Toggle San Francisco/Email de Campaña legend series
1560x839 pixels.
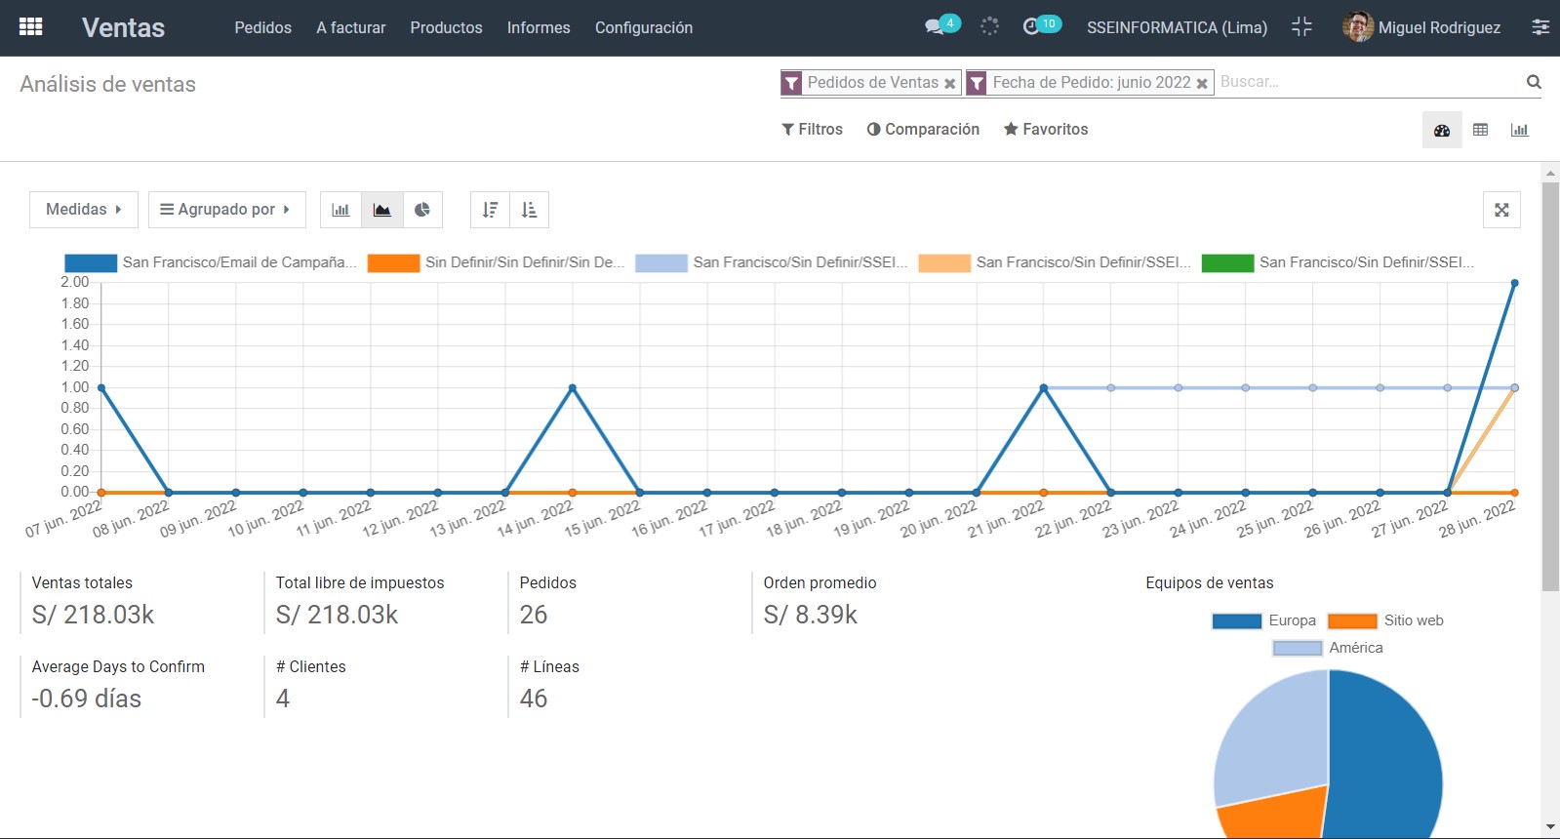(x=211, y=262)
